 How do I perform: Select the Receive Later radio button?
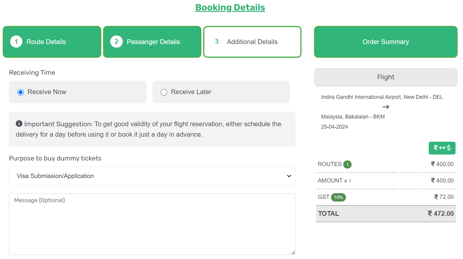(x=164, y=92)
